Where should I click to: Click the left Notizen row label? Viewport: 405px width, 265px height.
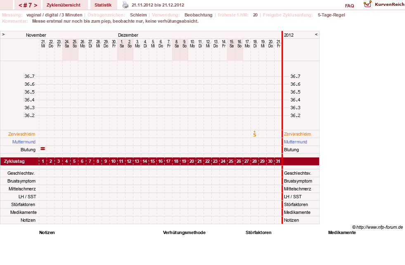(x=28, y=220)
